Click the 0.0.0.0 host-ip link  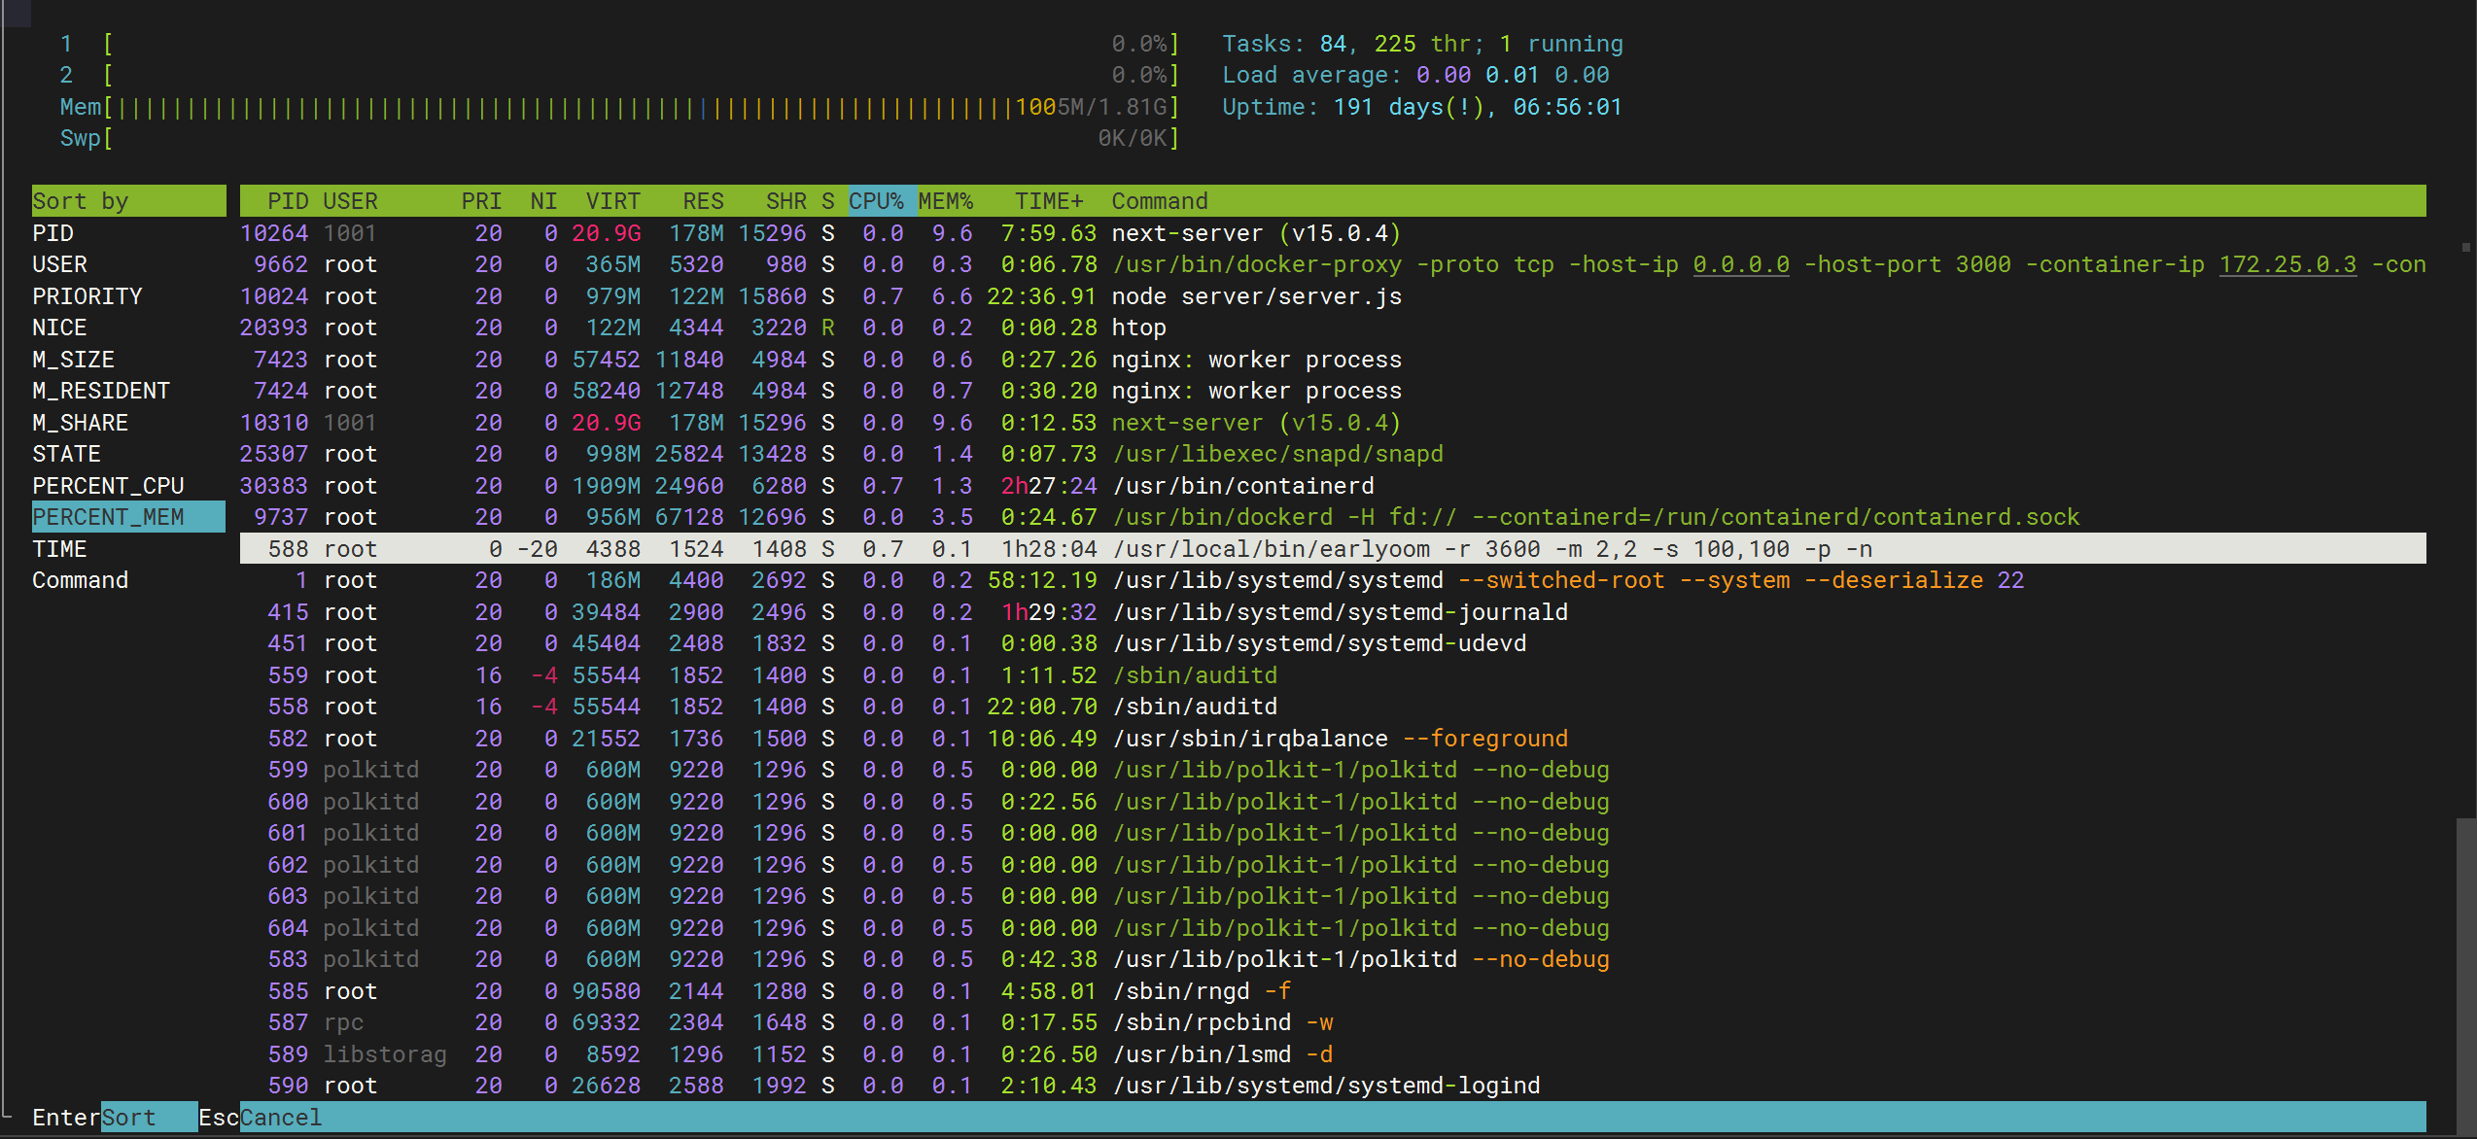click(x=1740, y=265)
